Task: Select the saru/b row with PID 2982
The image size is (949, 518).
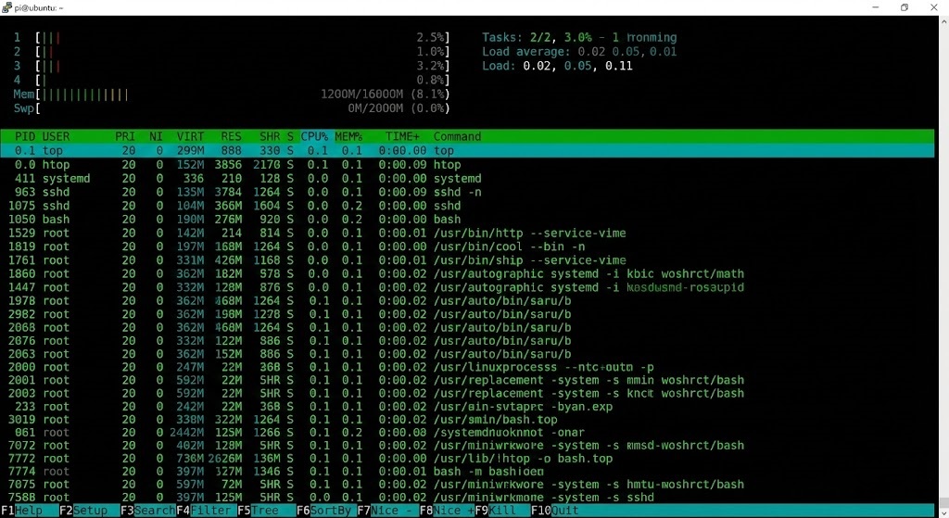Action: point(467,314)
